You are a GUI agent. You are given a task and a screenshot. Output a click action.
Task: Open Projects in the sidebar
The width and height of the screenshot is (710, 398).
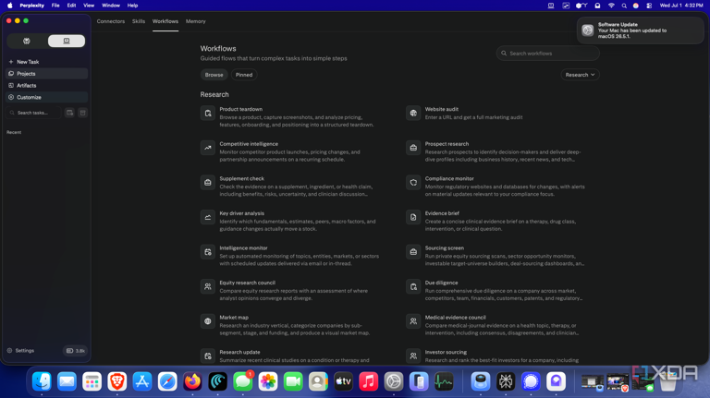[x=46, y=73]
